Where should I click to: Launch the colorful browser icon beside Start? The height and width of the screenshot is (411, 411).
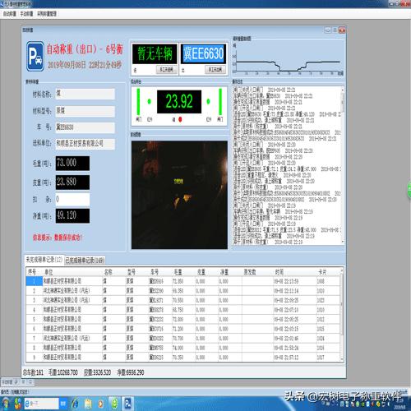pyautogui.click(x=18, y=404)
